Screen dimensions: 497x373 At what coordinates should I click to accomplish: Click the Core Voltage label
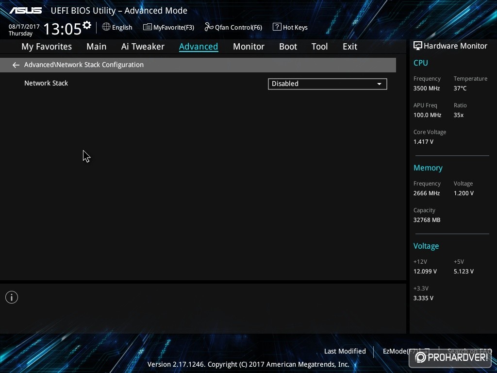click(x=430, y=132)
